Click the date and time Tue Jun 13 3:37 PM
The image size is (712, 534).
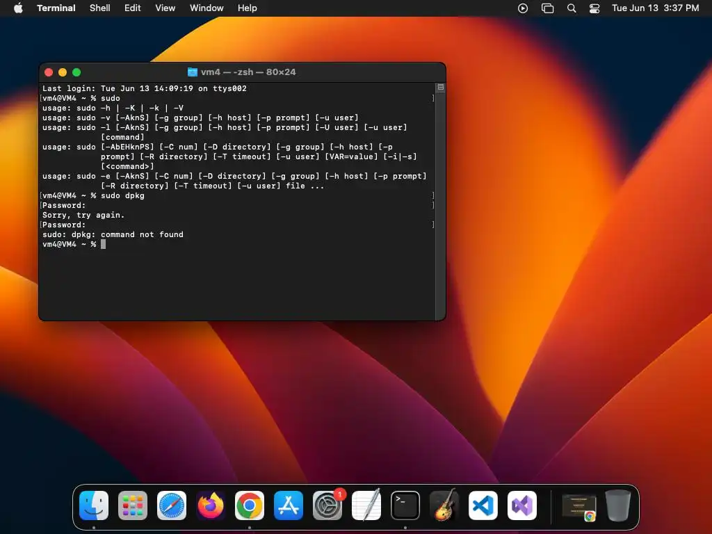click(x=655, y=8)
